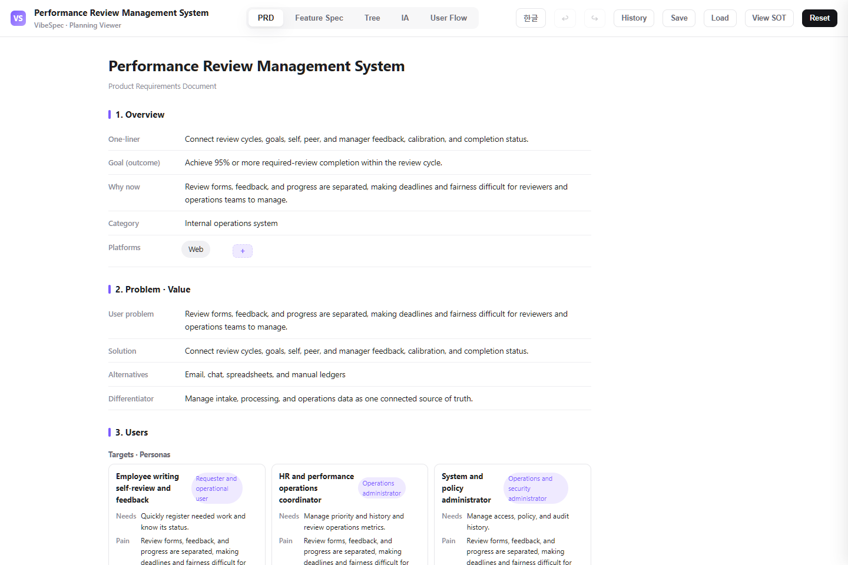Image resolution: width=848 pixels, height=565 pixels.
Task: Click the document title heading
Action: (256, 66)
